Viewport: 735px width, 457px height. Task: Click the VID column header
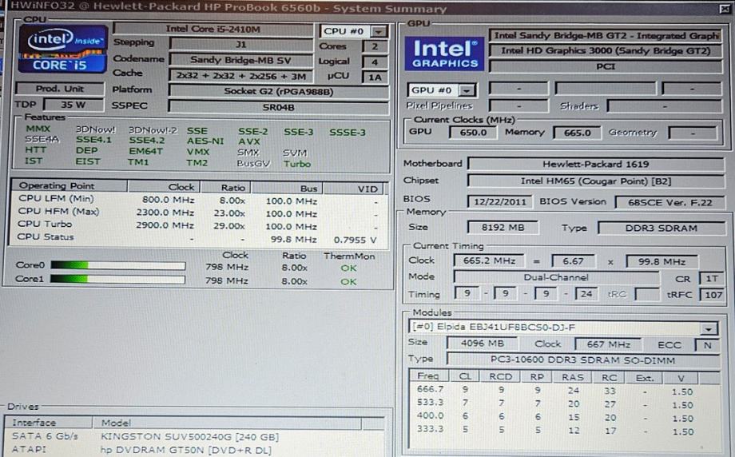(354, 189)
